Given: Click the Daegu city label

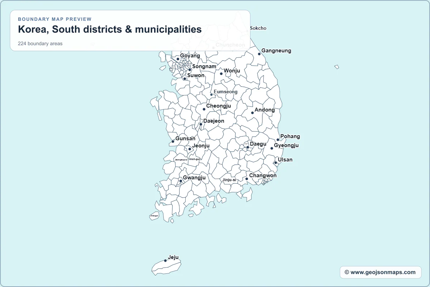Looking at the screenshot, I should (x=258, y=144).
